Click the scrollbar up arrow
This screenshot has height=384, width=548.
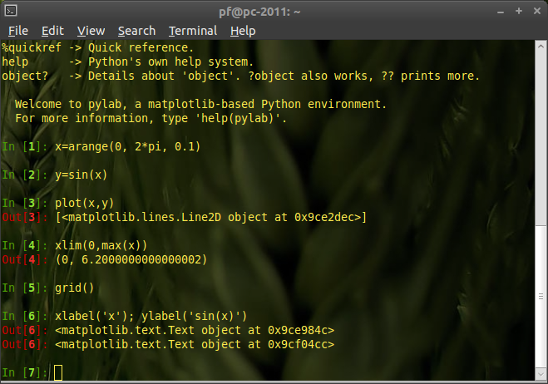[541, 46]
